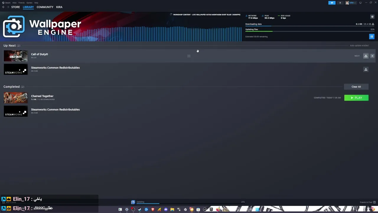Select the Chained Together title
This screenshot has height=213, width=378.
42,96
